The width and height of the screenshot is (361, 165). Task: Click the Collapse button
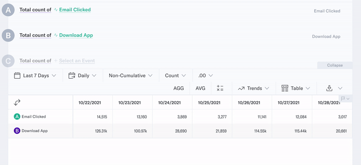(335, 65)
